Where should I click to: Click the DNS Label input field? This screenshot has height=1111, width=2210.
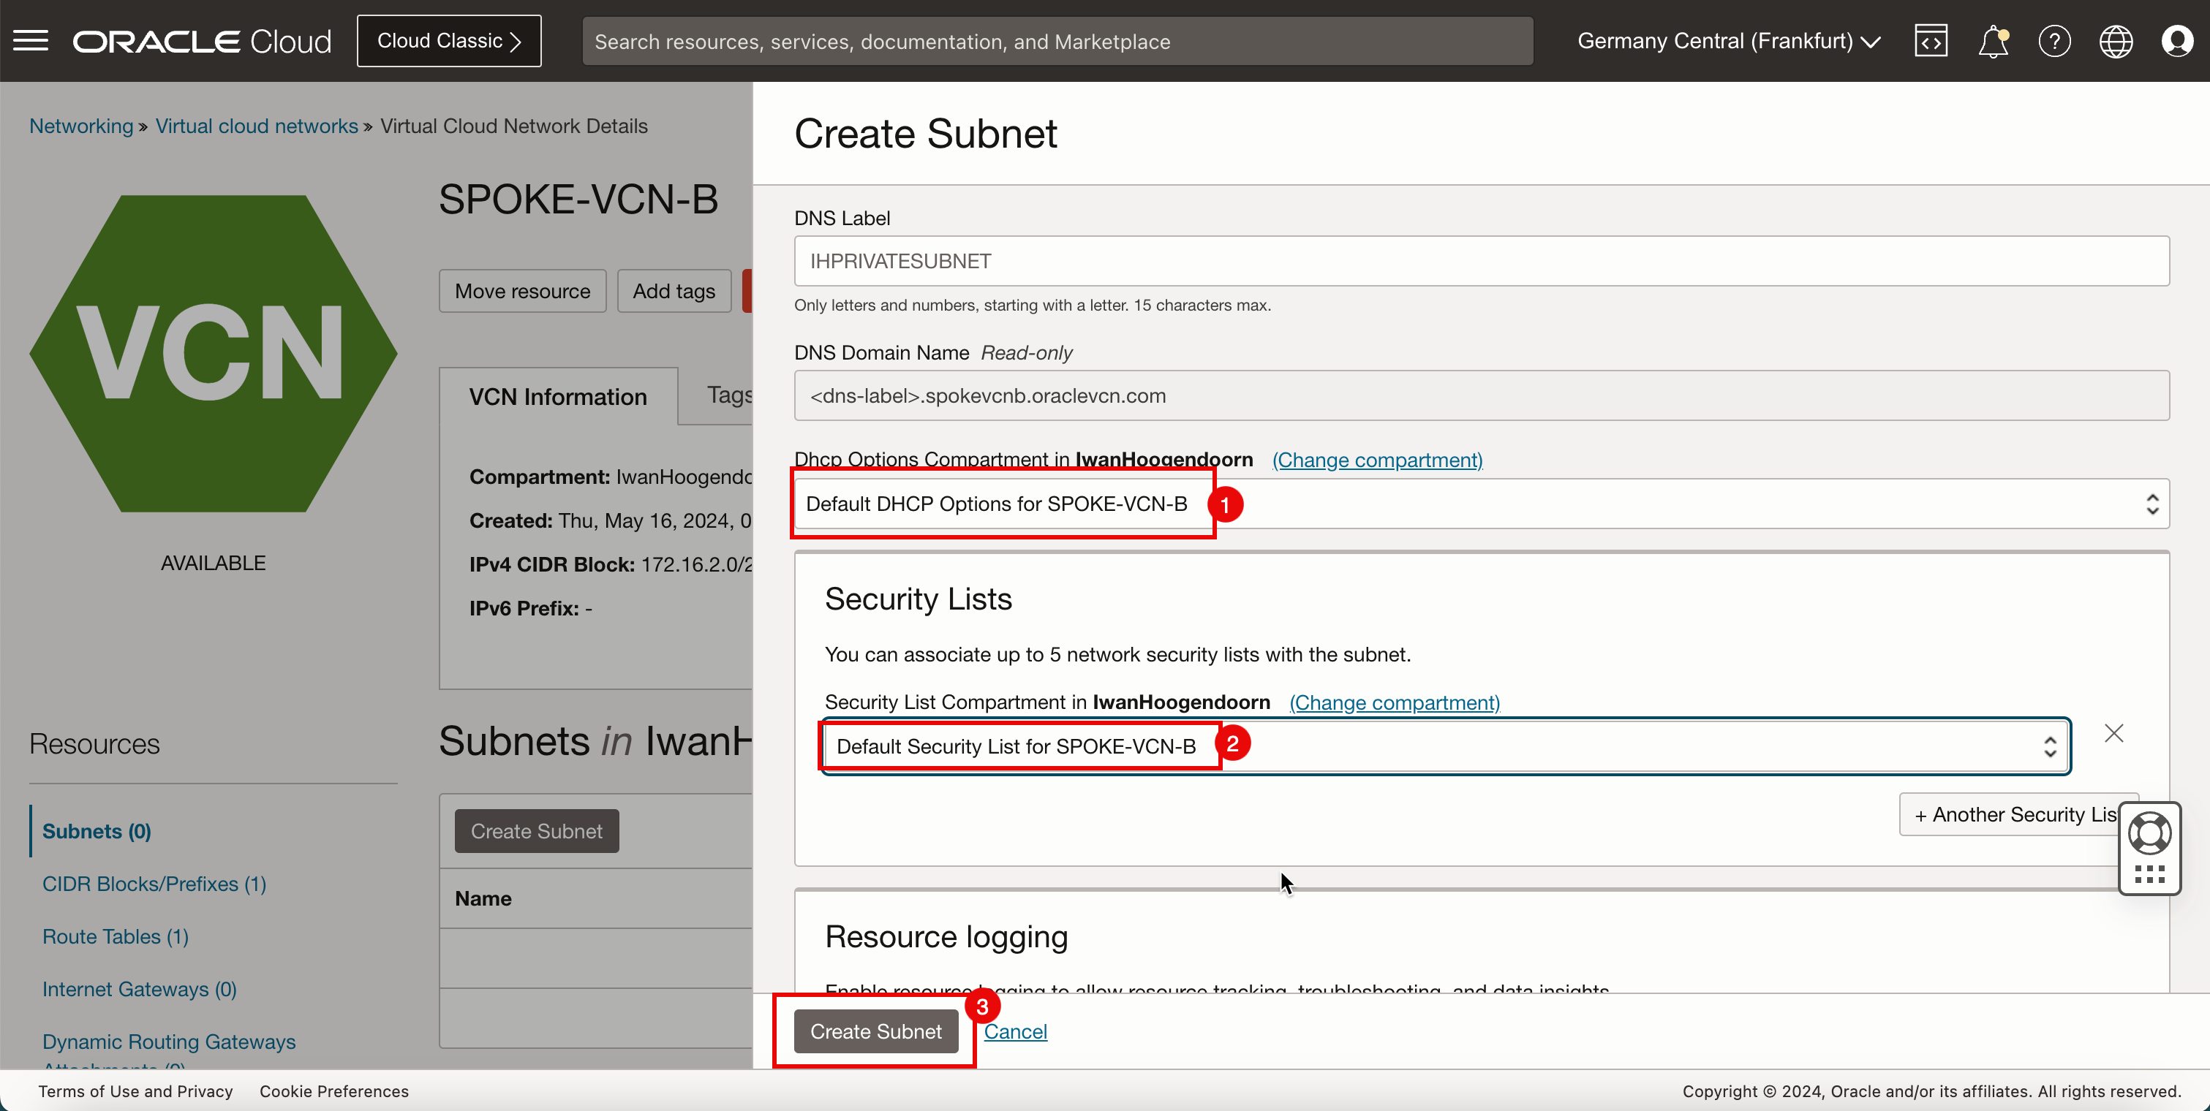pyautogui.click(x=1482, y=261)
